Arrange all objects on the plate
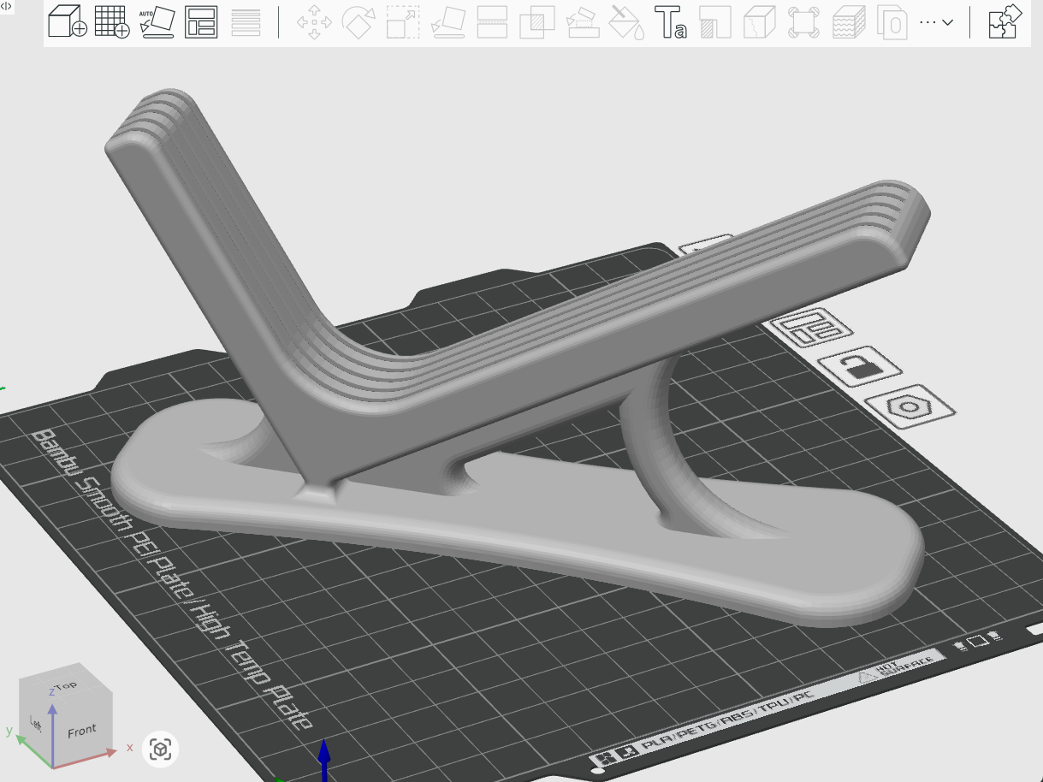 pos(202,23)
